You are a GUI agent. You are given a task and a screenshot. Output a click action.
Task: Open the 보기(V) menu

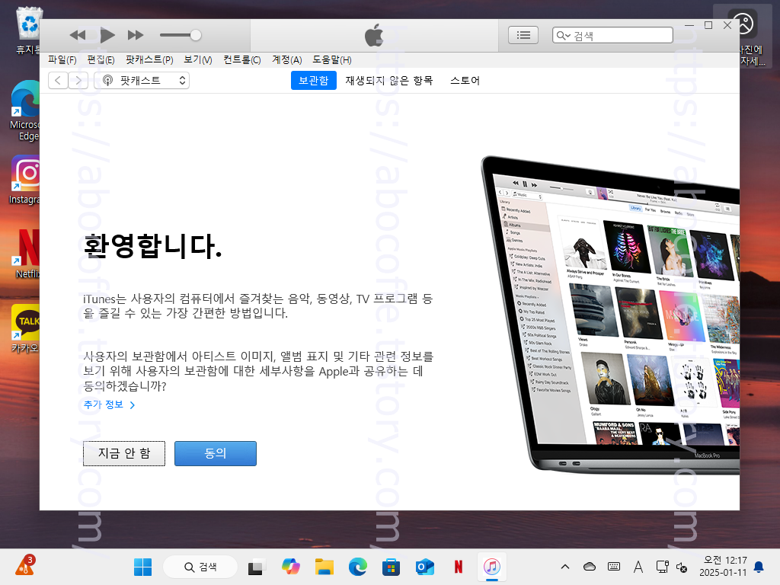pos(197,59)
